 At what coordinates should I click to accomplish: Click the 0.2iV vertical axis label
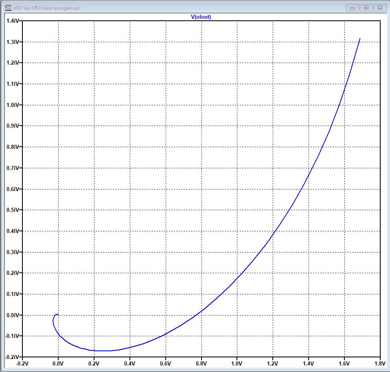pos(13,273)
